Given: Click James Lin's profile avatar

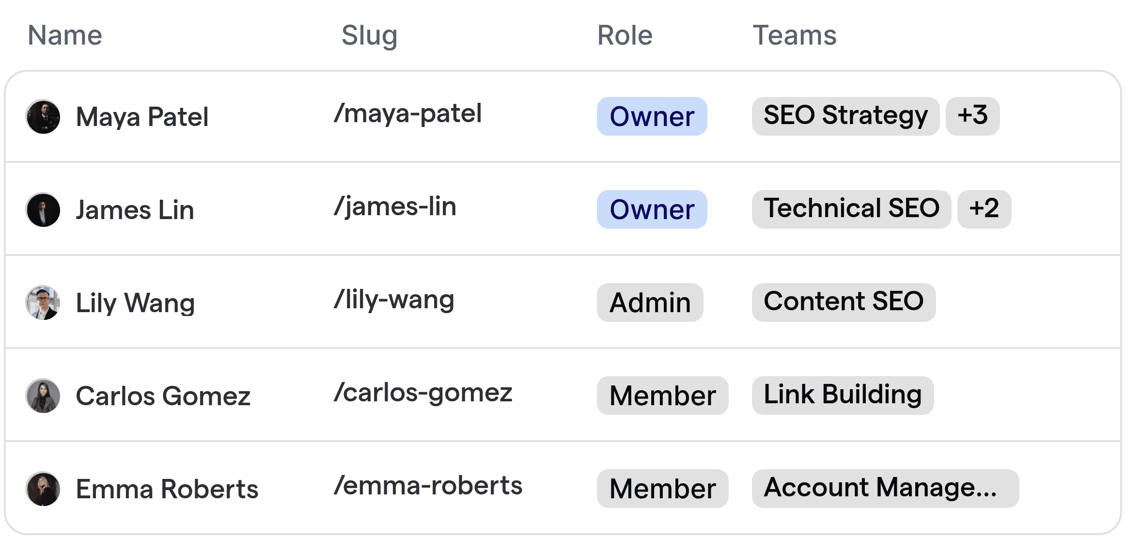Looking at the screenshot, I should click(x=43, y=209).
